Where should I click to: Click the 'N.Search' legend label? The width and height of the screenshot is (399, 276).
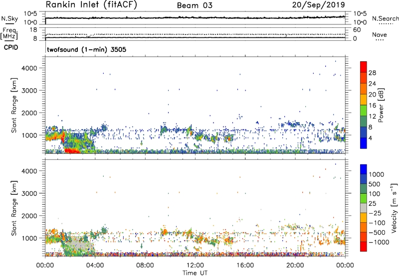[x=385, y=18]
